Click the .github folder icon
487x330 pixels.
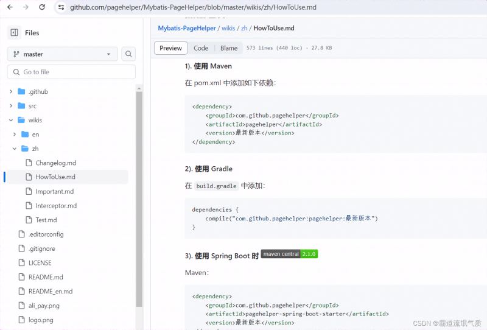21,91
